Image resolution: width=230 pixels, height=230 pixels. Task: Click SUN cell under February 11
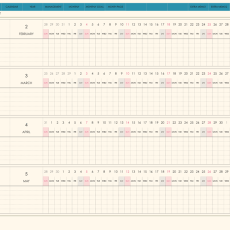127,34
